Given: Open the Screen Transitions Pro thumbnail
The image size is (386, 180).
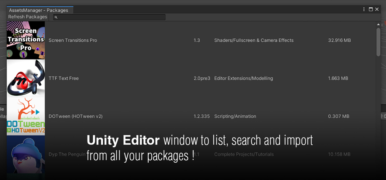Looking at the screenshot, I should click(x=26, y=40).
